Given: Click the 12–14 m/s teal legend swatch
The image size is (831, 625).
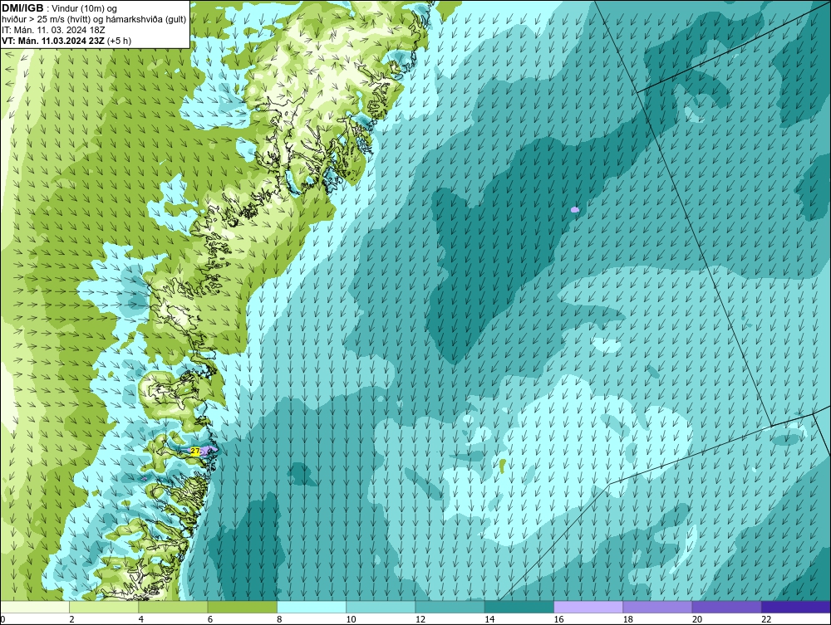Looking at the screenshot, I should 450,607.
